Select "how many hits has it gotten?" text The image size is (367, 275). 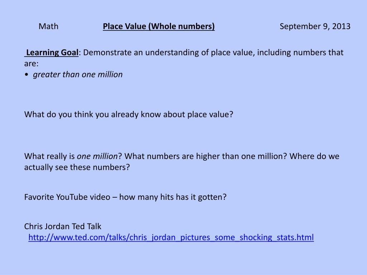[x=173, y=197]
